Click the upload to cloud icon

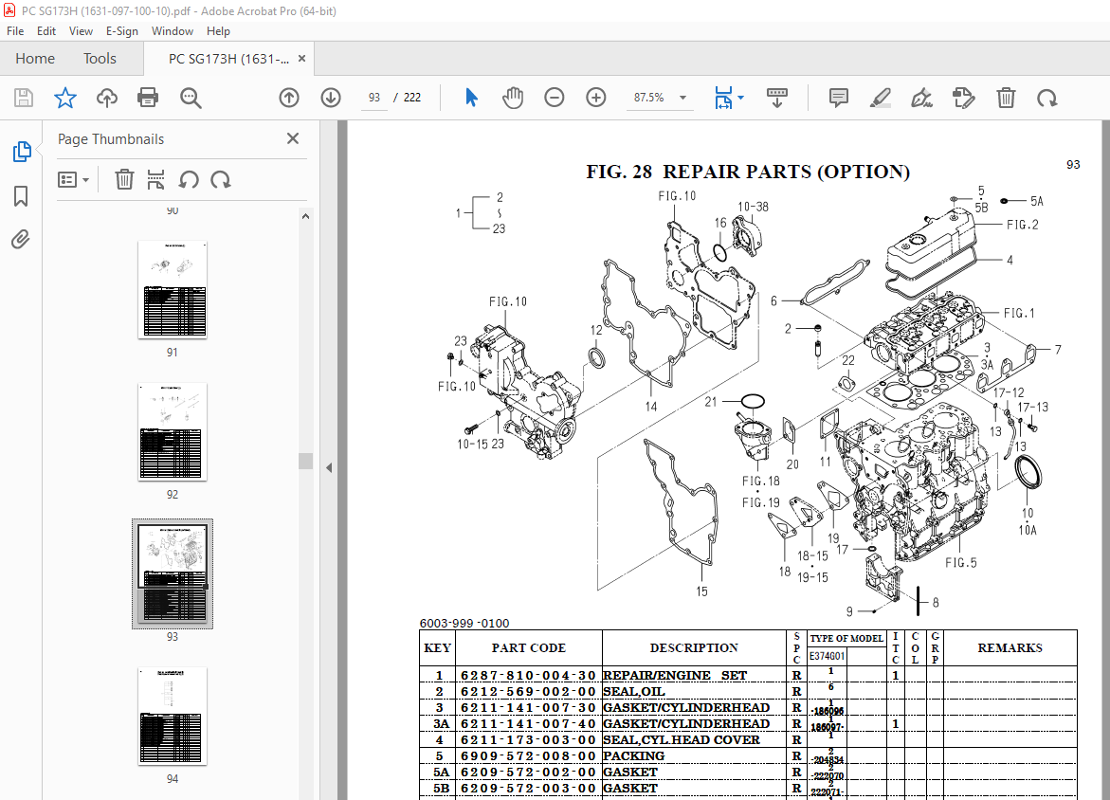pyautogui.click(x=107, y=98)
